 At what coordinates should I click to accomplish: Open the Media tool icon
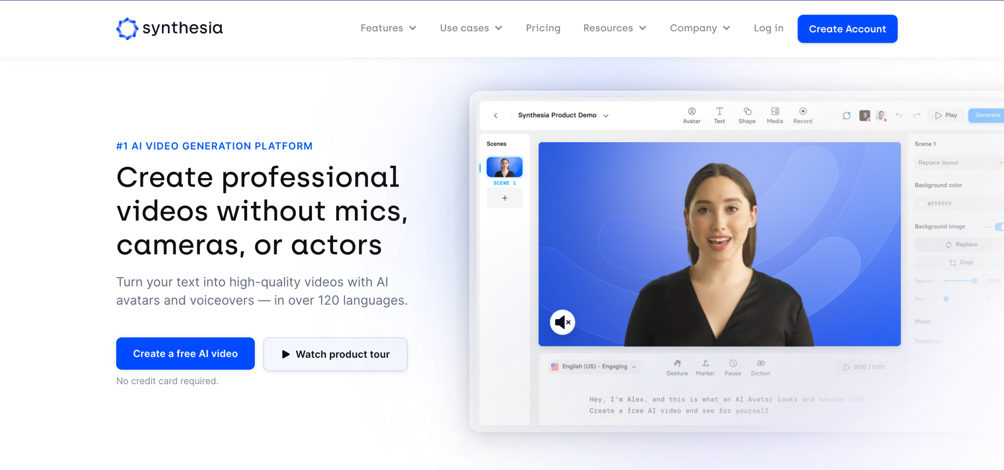click(775, 112)
